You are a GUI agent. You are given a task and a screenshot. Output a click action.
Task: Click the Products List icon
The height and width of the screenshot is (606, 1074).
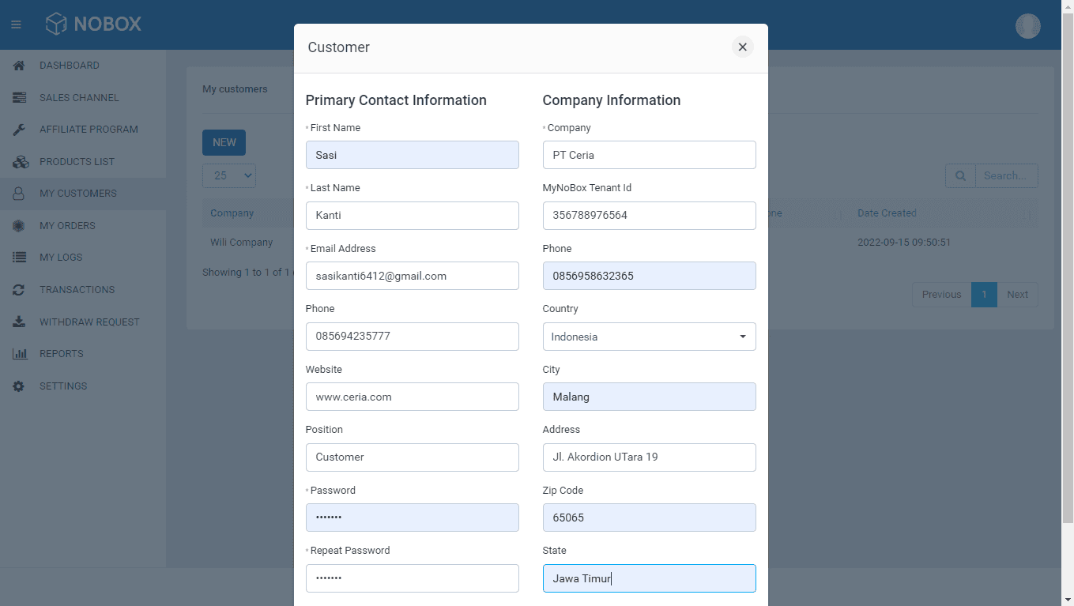[17, 161]
